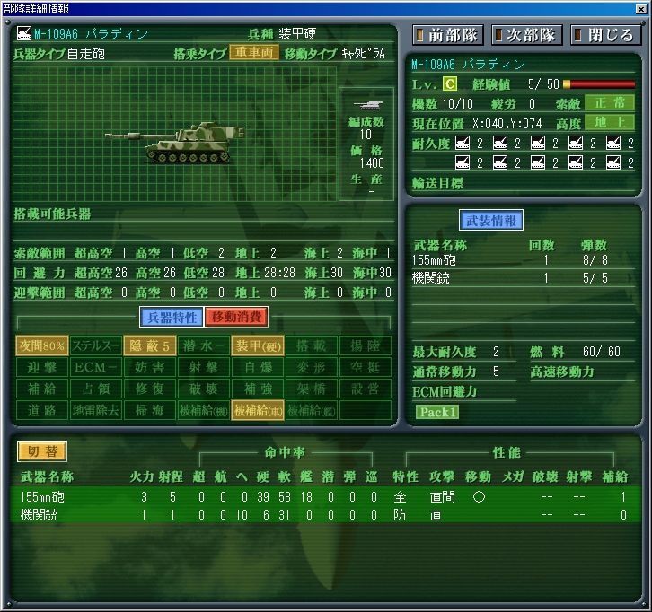
Task: Click the 占領 trait cell
Action: pyautogui.click(x=96, y=389)
